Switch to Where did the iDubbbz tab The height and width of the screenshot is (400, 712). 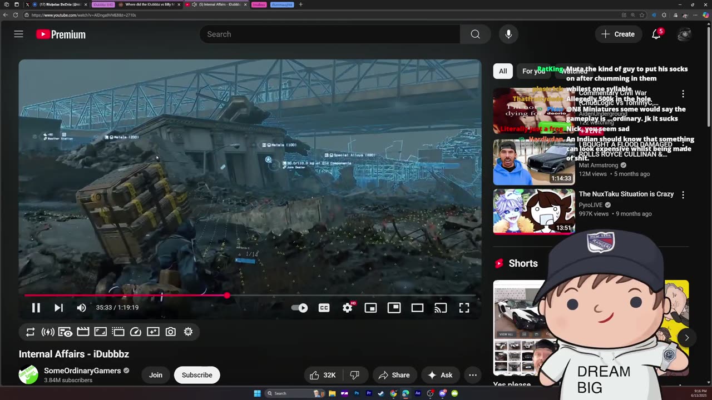[x=149, y=4]
